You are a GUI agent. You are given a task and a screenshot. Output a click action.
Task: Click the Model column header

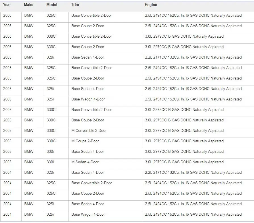tap(52, 5)
